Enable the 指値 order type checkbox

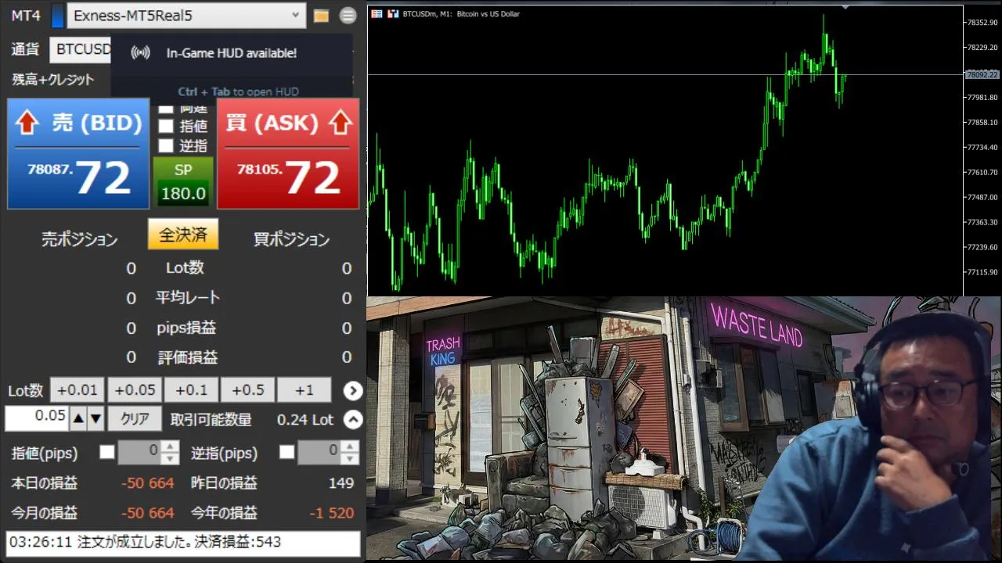166,125
